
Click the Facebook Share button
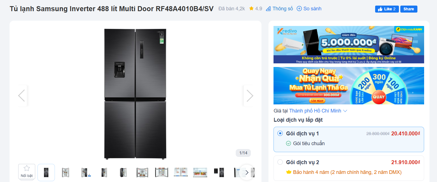coord(409,9)
